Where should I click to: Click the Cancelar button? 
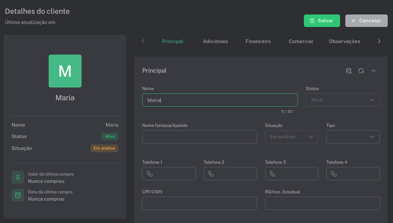(x=366, y=21)
